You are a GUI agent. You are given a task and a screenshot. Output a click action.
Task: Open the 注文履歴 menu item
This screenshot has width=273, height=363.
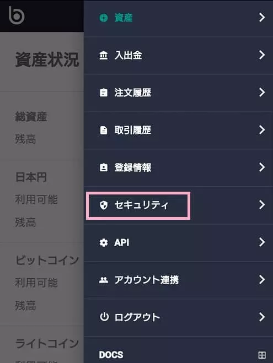click(178, 93)
